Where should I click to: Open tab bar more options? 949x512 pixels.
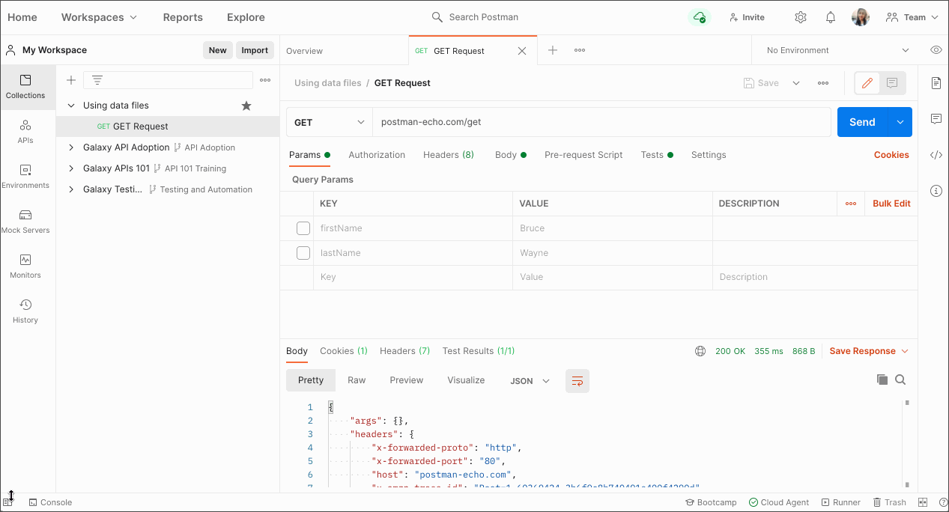coord(580,50)
